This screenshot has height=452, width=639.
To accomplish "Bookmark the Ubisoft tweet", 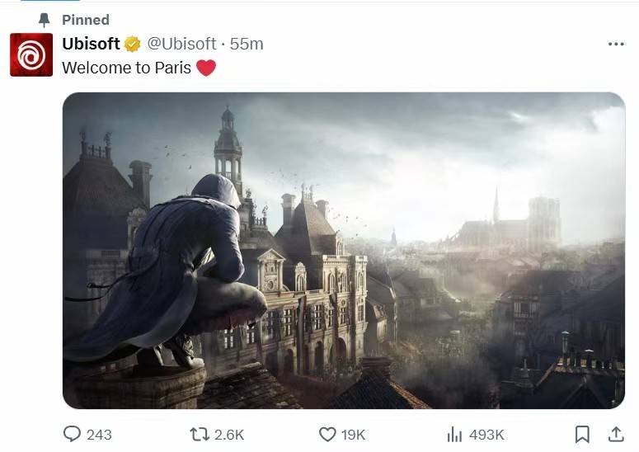I will tap(582, 434).
